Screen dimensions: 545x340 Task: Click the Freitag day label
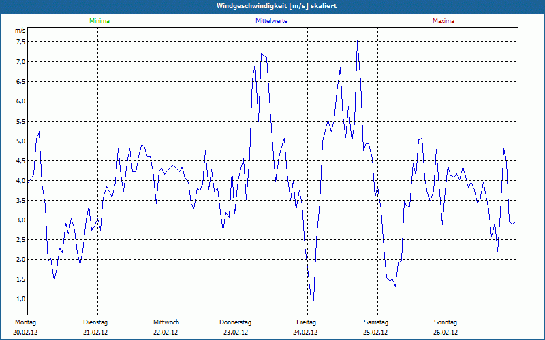click(306, 322)
